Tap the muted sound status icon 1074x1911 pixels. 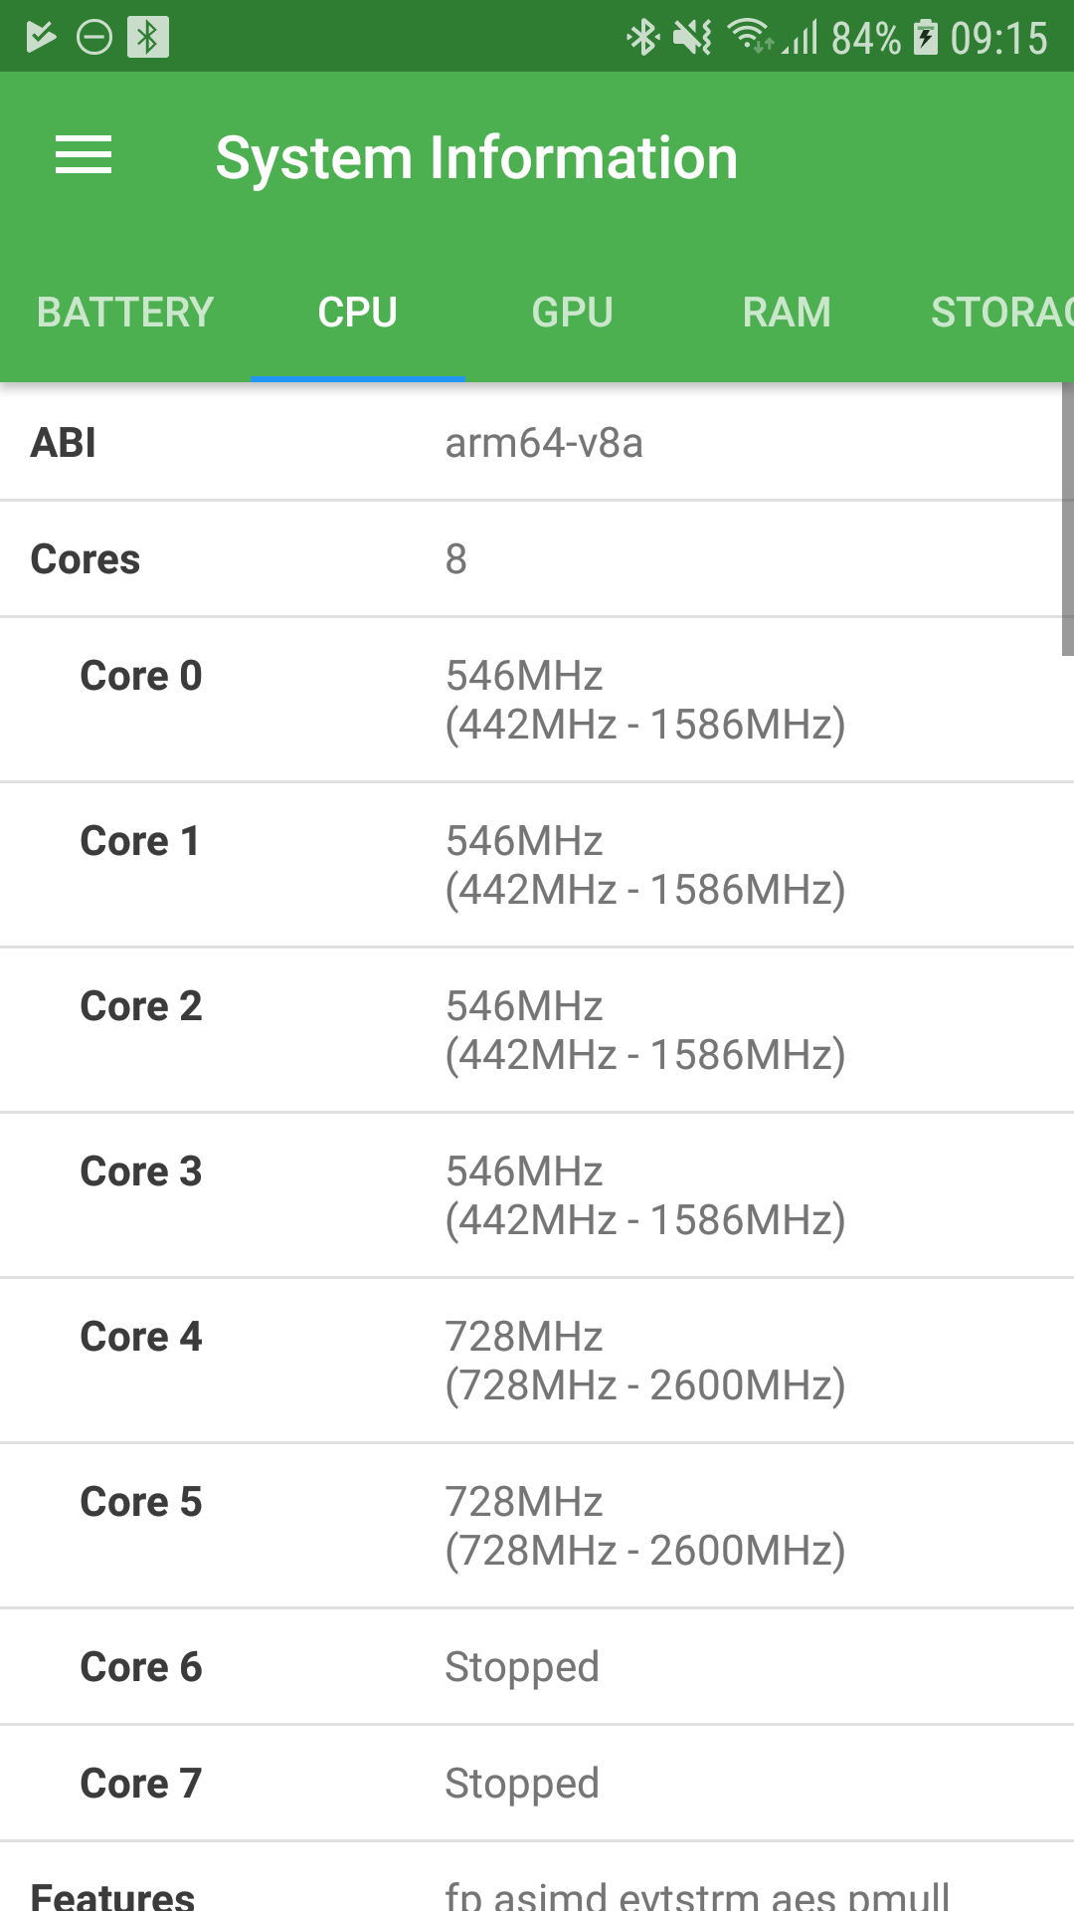(692, 38)
